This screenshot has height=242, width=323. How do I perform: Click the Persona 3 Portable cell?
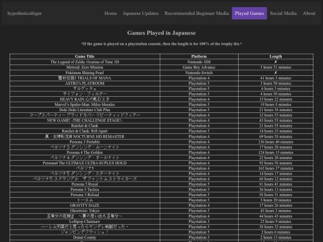[85, 142]
